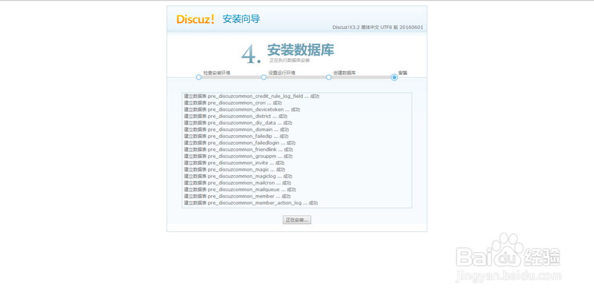Click the Discuz! logo
This screenshot has height=296, width=594.
pos(195,19)
